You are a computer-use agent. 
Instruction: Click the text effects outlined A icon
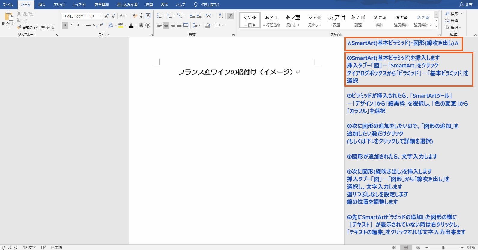111,25
